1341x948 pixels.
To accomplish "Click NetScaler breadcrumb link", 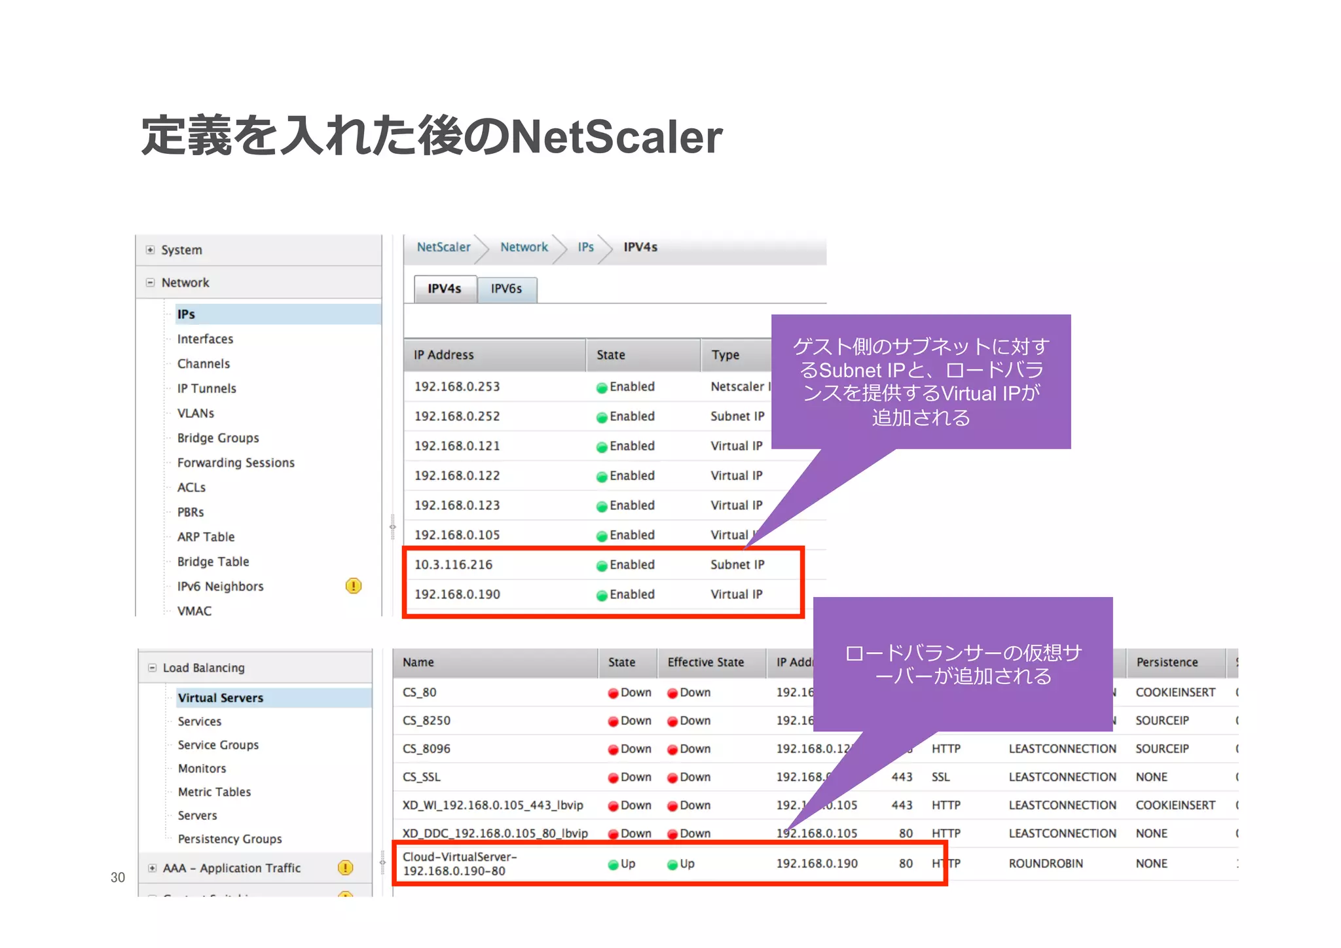I will coord(443,247).
